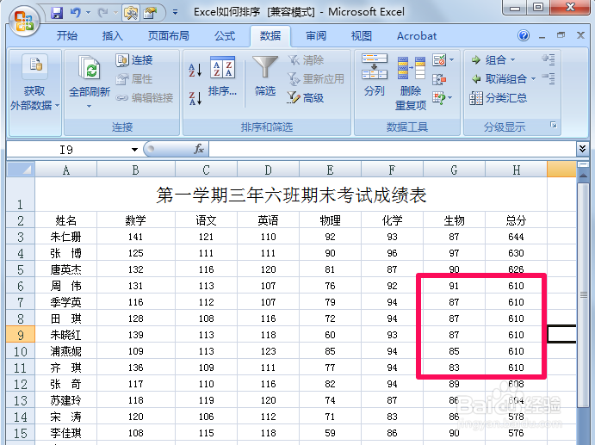Open the what-if analysis icon
The width and height of the screenshot is (595, 445).
[439, 98]
